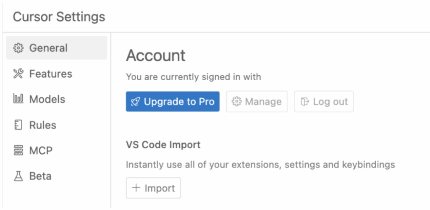Sign out using the Log out button
430x210 pixels.
[x=324, y=102]
